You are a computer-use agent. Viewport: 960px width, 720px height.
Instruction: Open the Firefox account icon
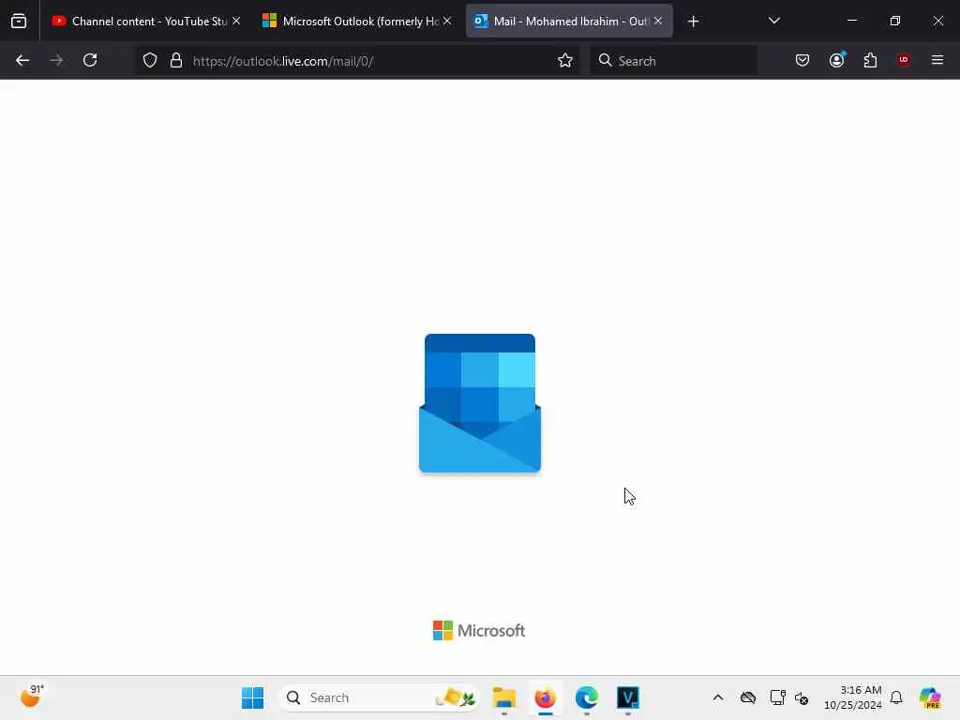coord(836,60)
